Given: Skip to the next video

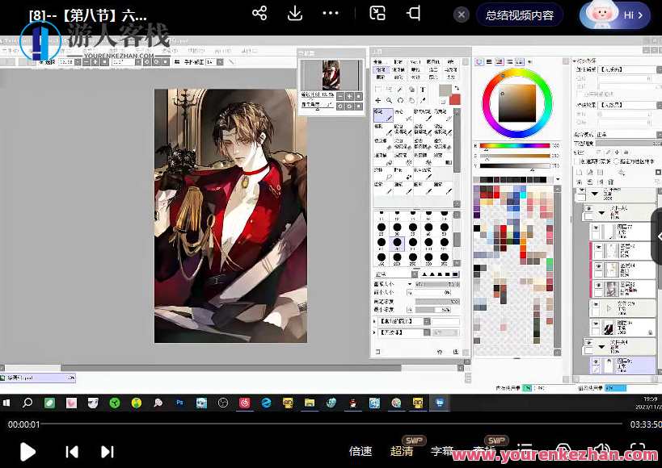Looking at the screenshot, I should (107, 452).
